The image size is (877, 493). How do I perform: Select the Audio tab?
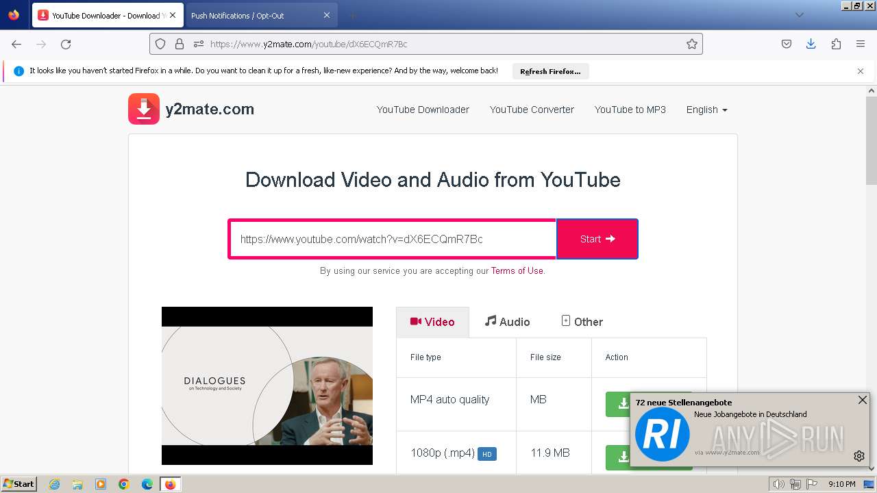(507, 322)
